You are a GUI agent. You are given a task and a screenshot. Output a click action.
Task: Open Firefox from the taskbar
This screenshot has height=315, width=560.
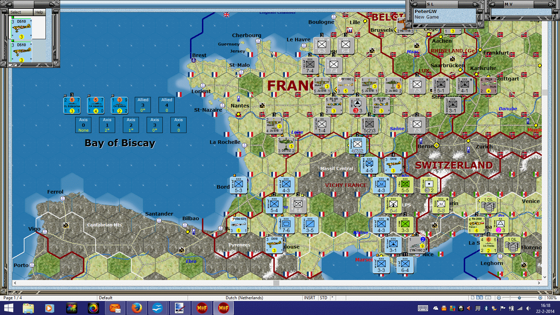tap(136, 308)
